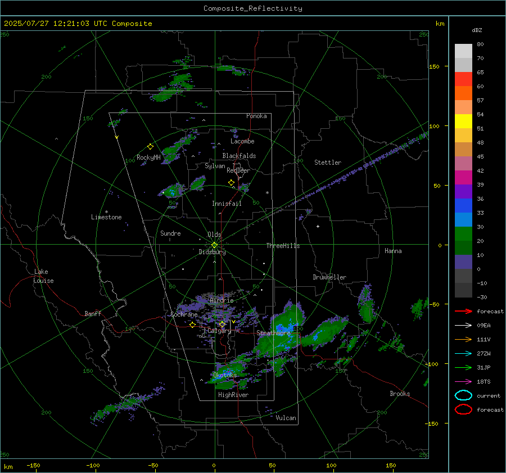The width and height of the screenshot is (506, 473).
Task: Click the white plus marker west of Hanna
Action: pyautogui.click(x=318, y=226)
